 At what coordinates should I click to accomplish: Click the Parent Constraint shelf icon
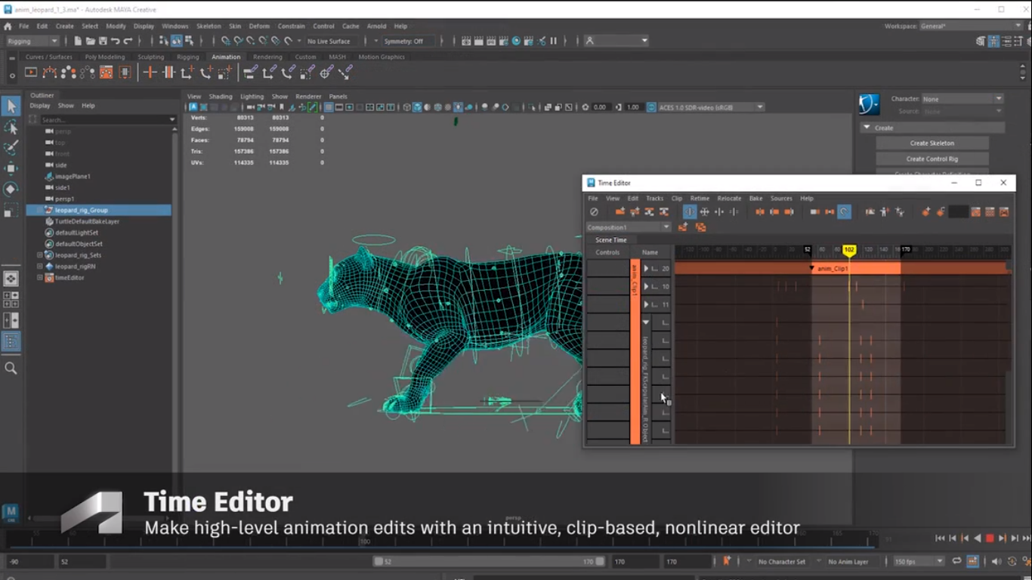pyautogui.click(x=251, y=72)
